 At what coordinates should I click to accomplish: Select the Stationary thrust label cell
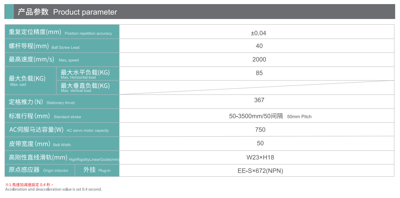click(x=62, y=102)
